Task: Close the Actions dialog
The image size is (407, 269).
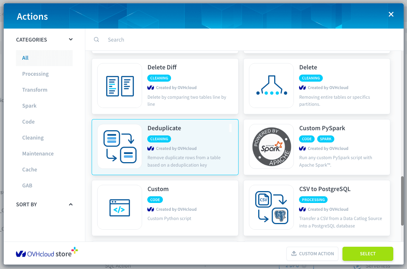Action: click(x=391, y=14)
